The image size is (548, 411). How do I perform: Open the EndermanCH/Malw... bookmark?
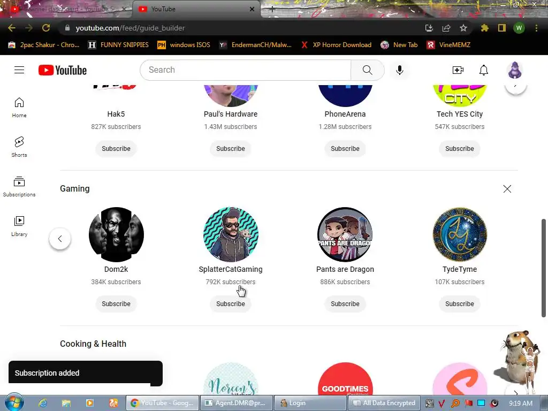click(x=255, y=45)
